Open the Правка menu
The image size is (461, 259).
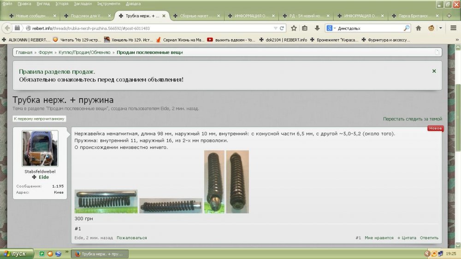tap(24, 4)
